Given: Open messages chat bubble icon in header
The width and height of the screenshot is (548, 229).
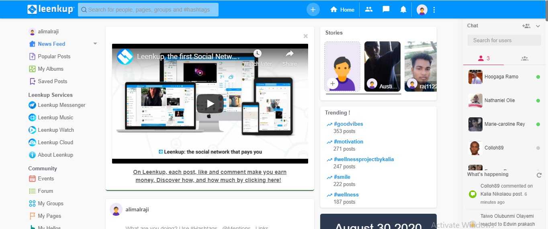Looking at the screenshot, I should [x=386, y=9].
